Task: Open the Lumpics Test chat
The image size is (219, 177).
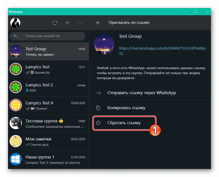Action: tap(48, 69)
